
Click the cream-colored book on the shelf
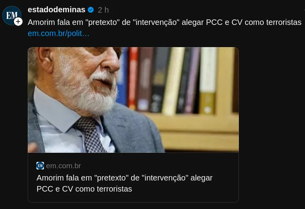(173, 81)
